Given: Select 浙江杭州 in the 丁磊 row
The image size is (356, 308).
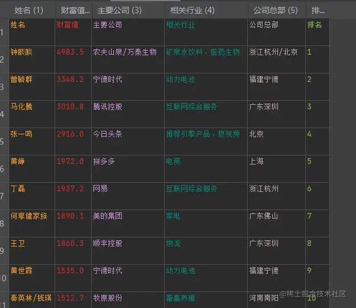Looking at the screenshot, I should click(276, 196).
